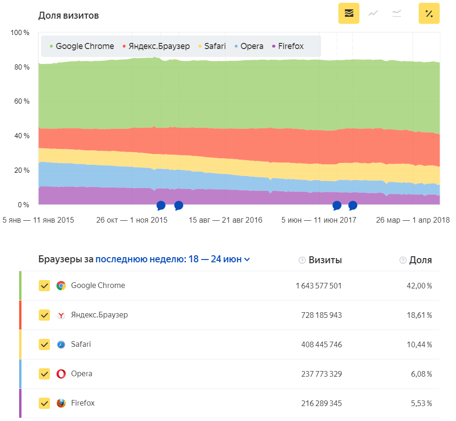456x421 pixels.
Task: Click the Opera logo icon
Action: 61,374
